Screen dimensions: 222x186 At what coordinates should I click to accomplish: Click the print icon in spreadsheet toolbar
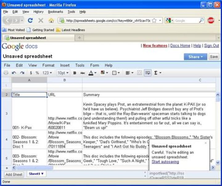pyautogui.click(x=6, y=73)
